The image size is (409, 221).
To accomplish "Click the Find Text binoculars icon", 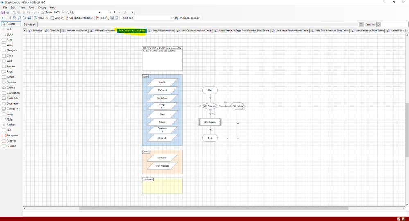I will pyautogui.click(x=176, y=18).
